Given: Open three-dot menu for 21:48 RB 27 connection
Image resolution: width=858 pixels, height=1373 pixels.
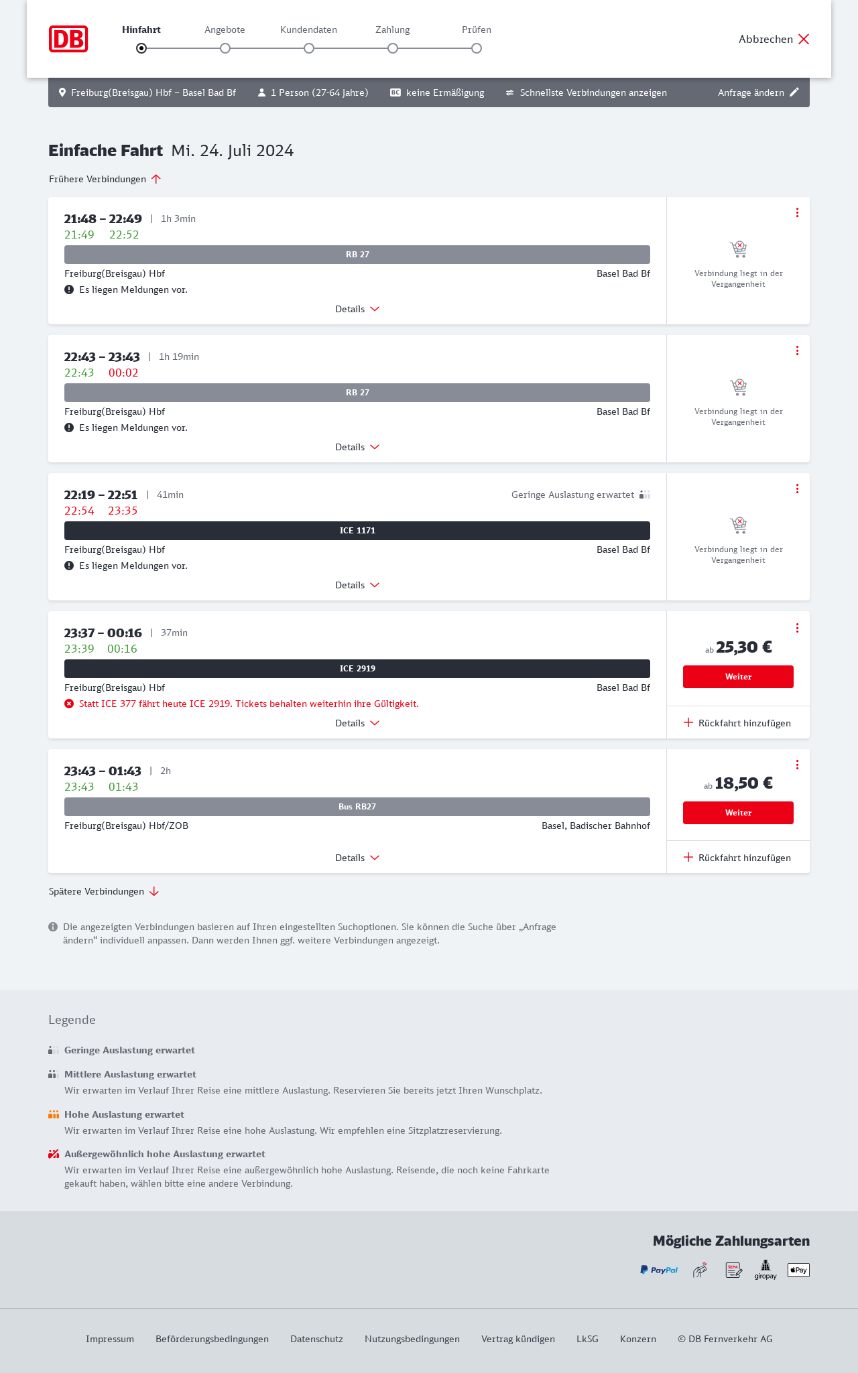Looking at the screenshot, I should [x=797, y=212].
